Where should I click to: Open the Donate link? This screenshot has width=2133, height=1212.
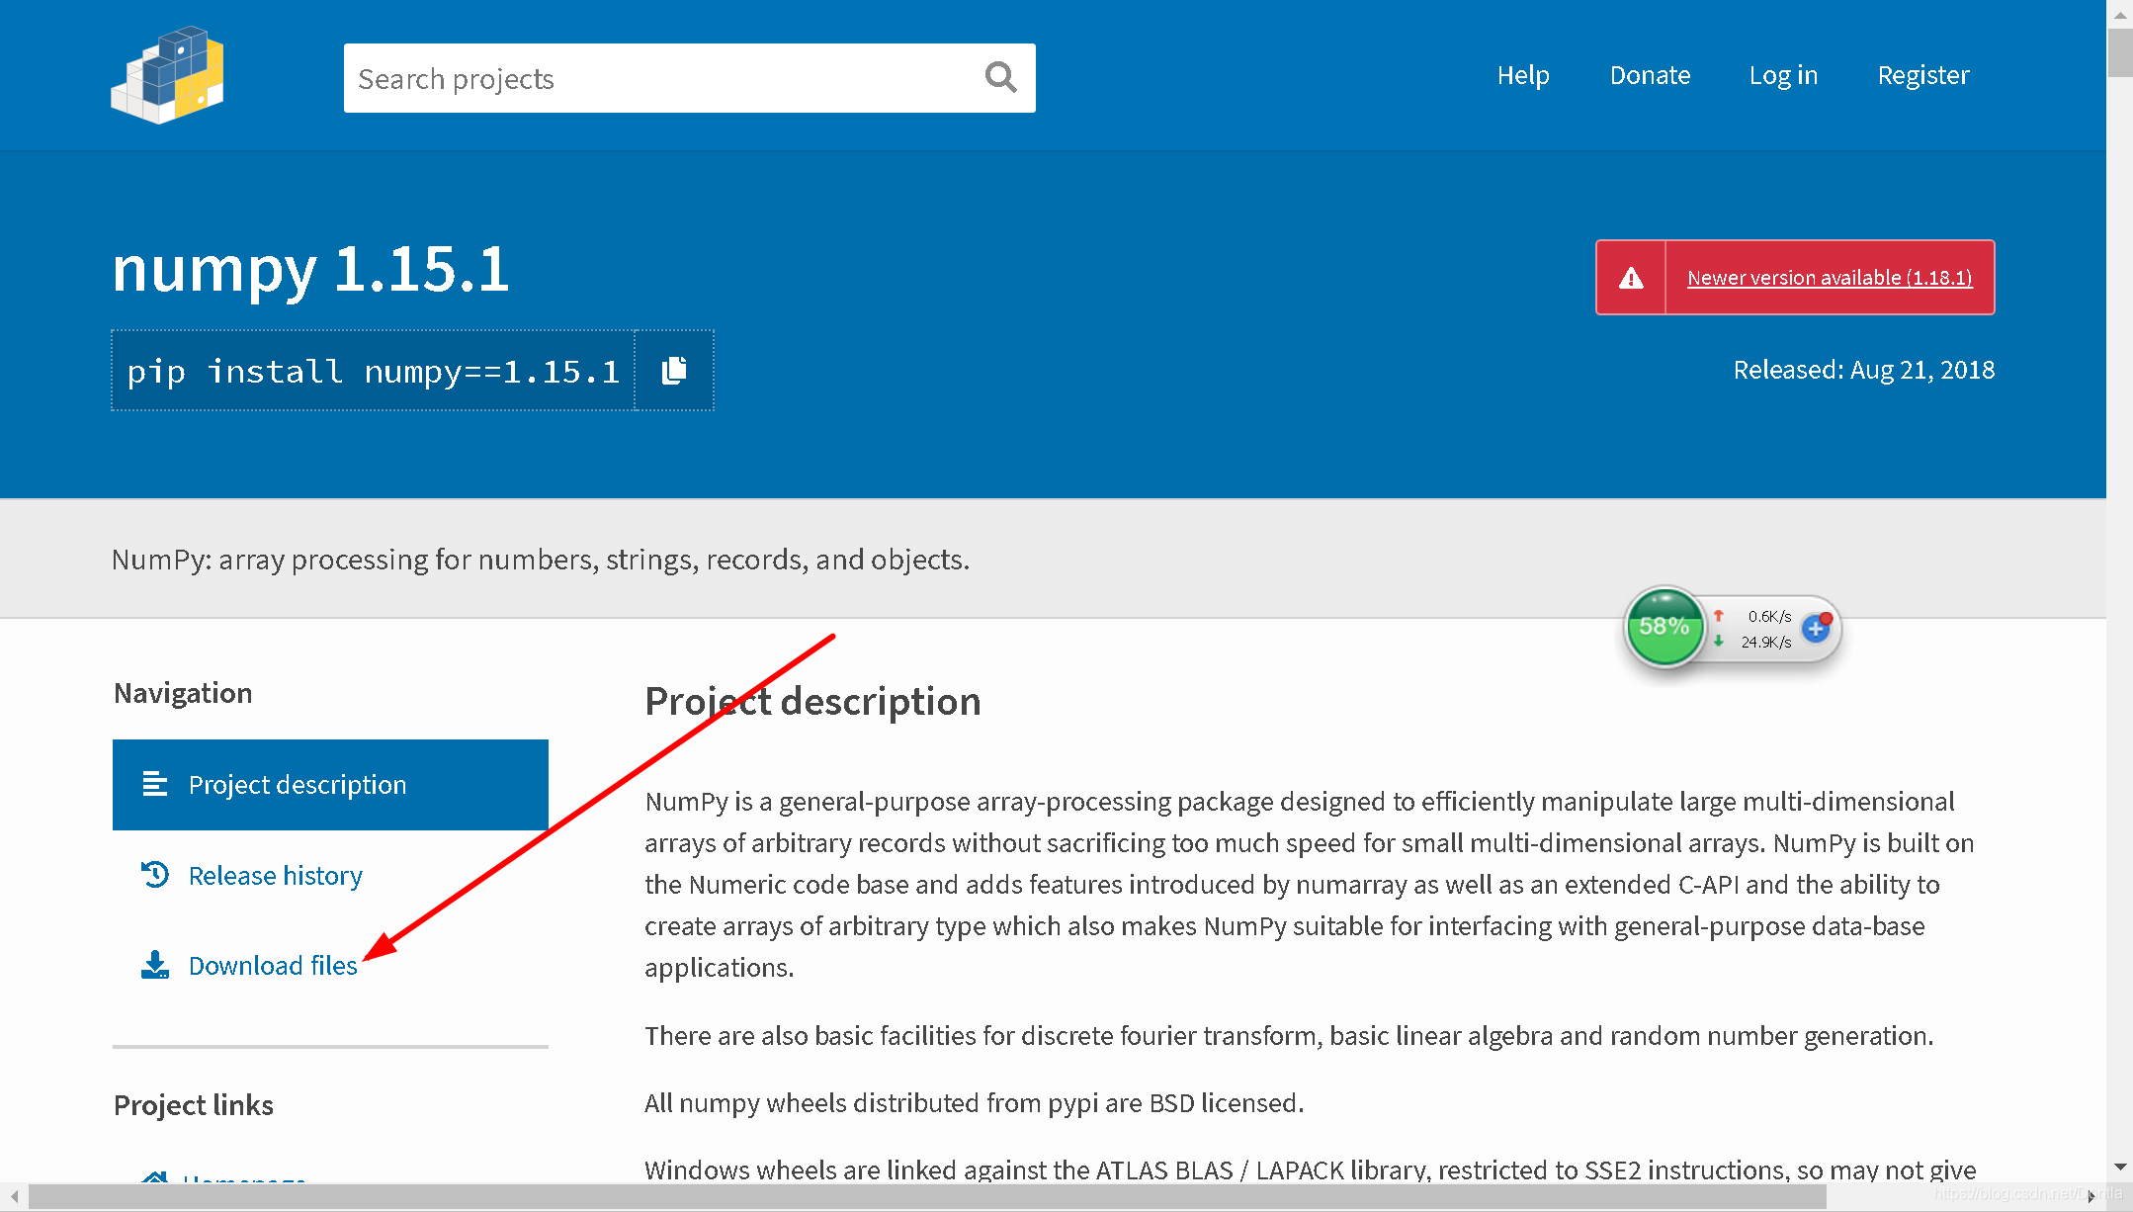pyautogui.click(x=1650, y=75)
